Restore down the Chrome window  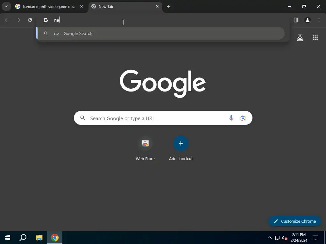point(304,6)
